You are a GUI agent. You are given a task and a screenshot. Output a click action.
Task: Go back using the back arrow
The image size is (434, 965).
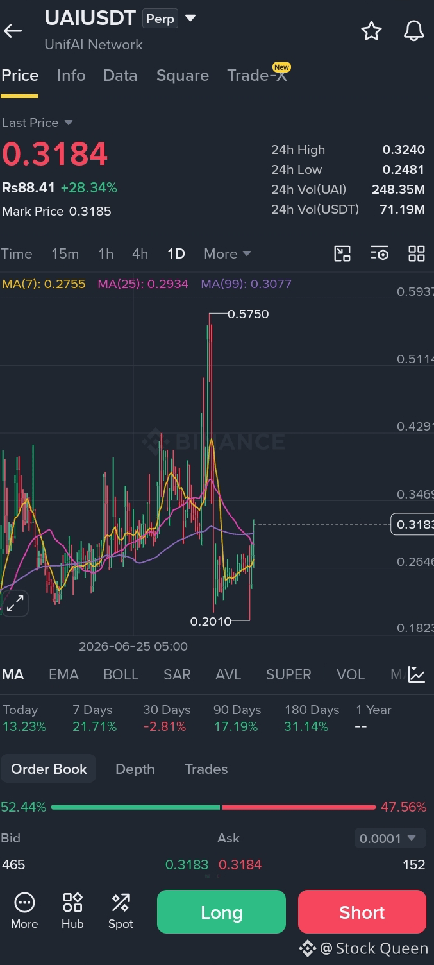point(13,30)
